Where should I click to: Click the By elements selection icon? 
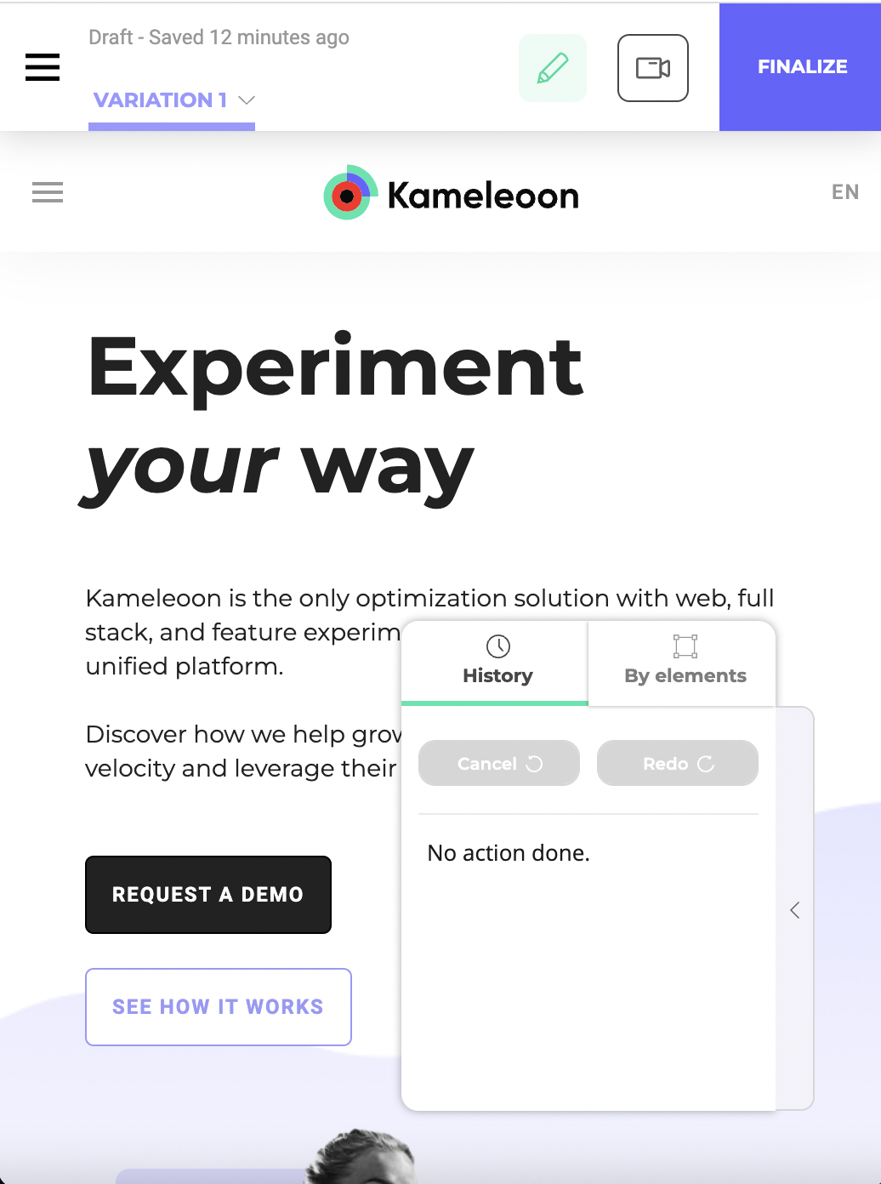[x=685, y=646]
